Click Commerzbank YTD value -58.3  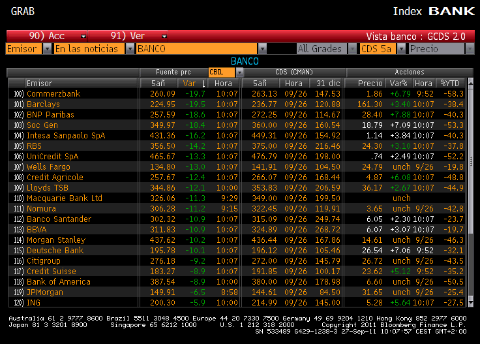[453, 94]
